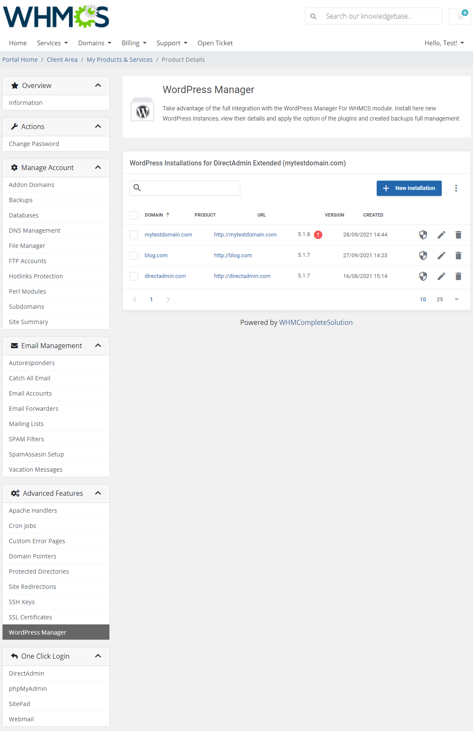Screen dimensions: 473x731
Task: Toggle the select-all installations checkbox
Action: pyautogui.click(x=134, y=215)
